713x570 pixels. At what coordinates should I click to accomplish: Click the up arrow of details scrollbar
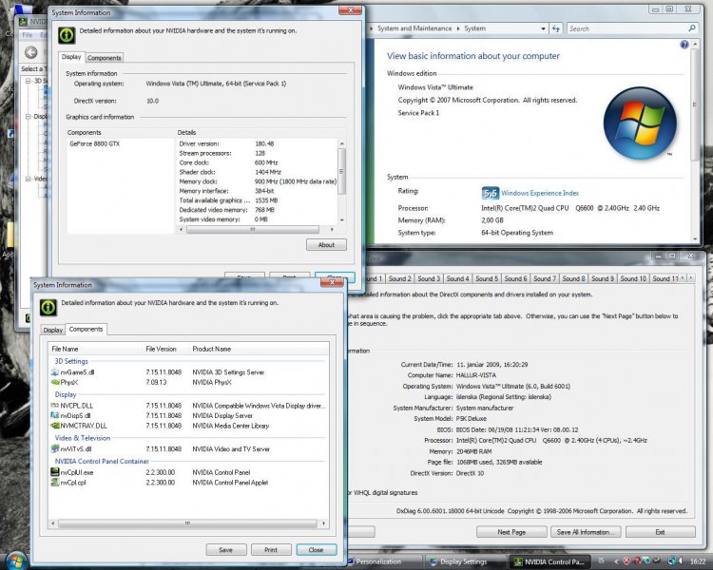(x=342, y=143)
